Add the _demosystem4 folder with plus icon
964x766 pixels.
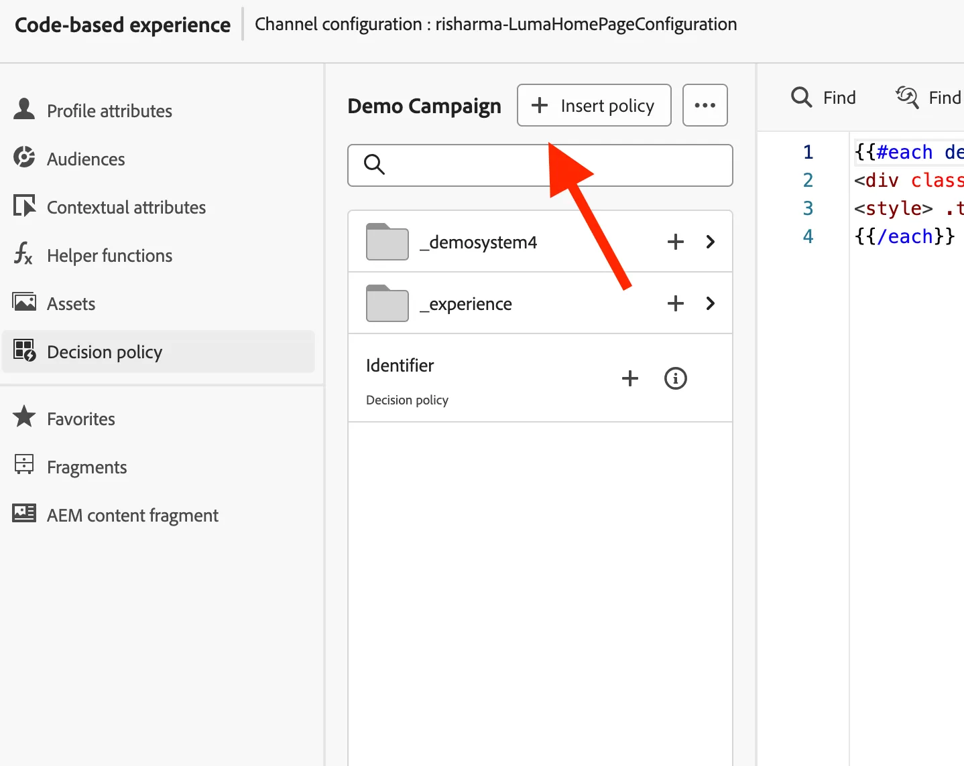tap(676, 242)
